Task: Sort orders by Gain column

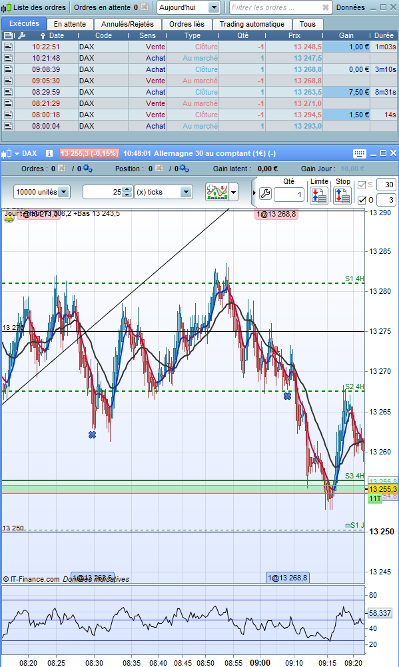Action: pyautogui.click(x=346, y=35)
